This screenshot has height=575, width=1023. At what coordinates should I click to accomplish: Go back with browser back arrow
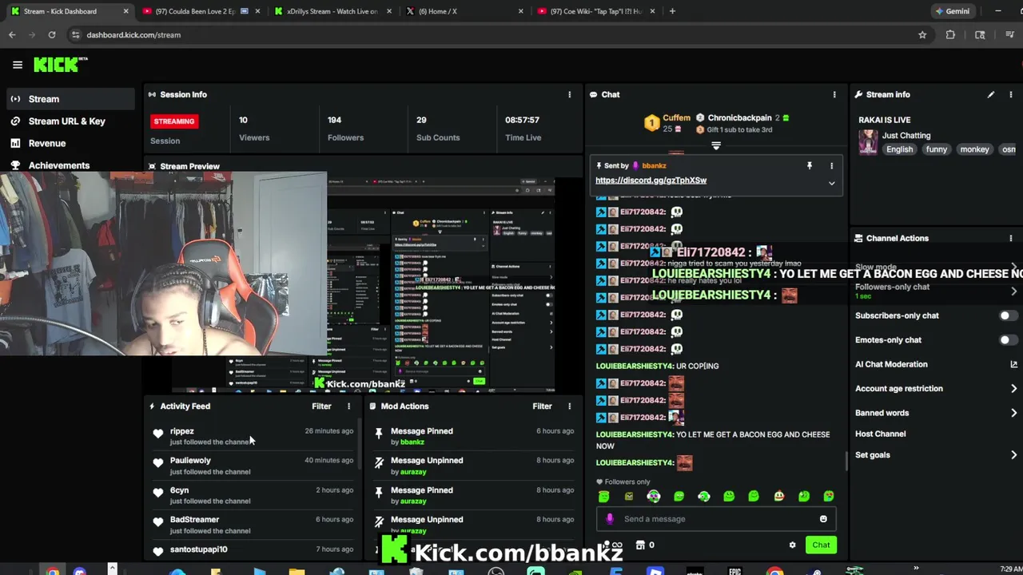pos(12,34)
